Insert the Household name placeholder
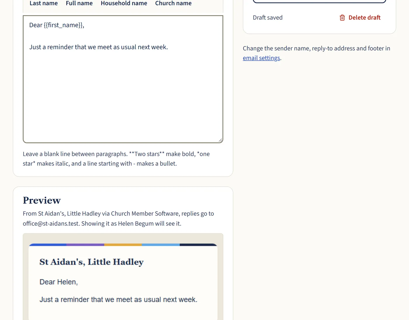Viewport: 409px width, 320px height. pyautogui.click(x=124, y=3)
